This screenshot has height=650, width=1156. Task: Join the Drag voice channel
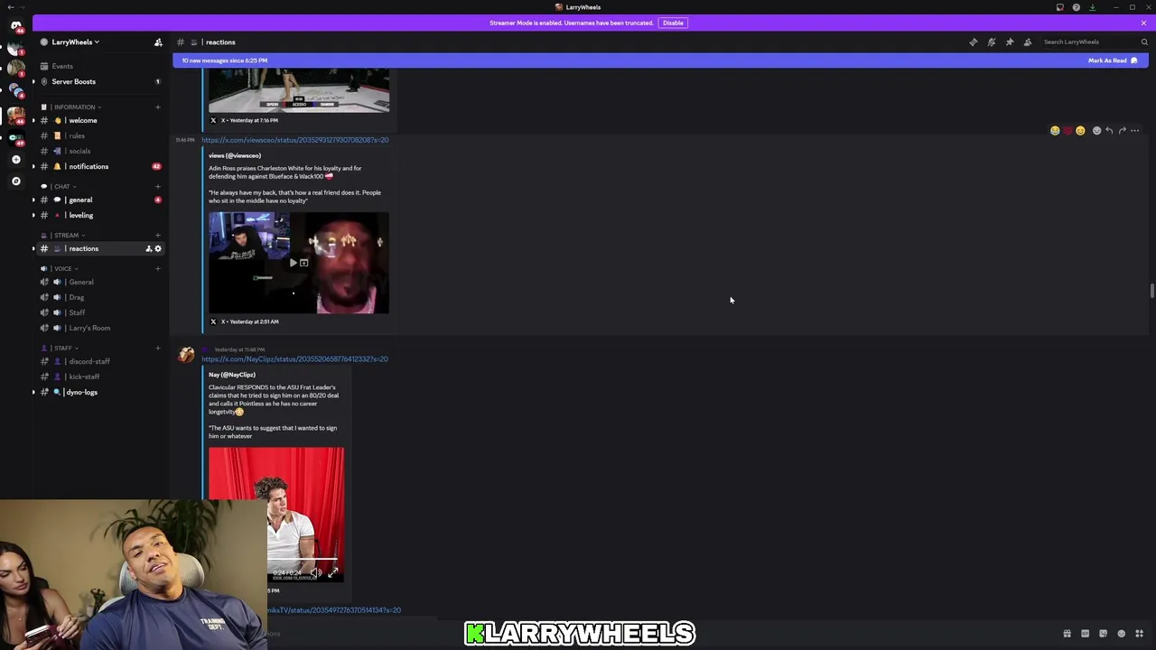[99, 298]
